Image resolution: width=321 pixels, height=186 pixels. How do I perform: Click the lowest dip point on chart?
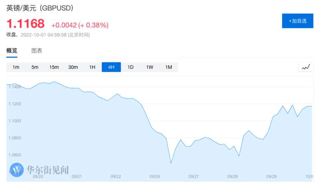(171, 163)
